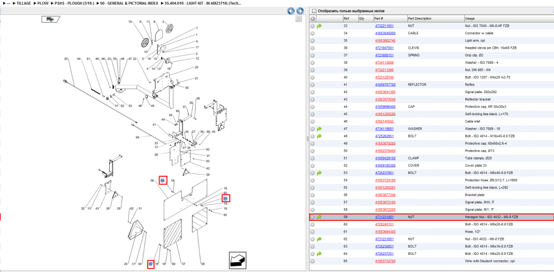This screenshot has width=554, height=272.
Task: Click the plus icon on REFLECTOR row 41
Action: click(x=312, y=84)
